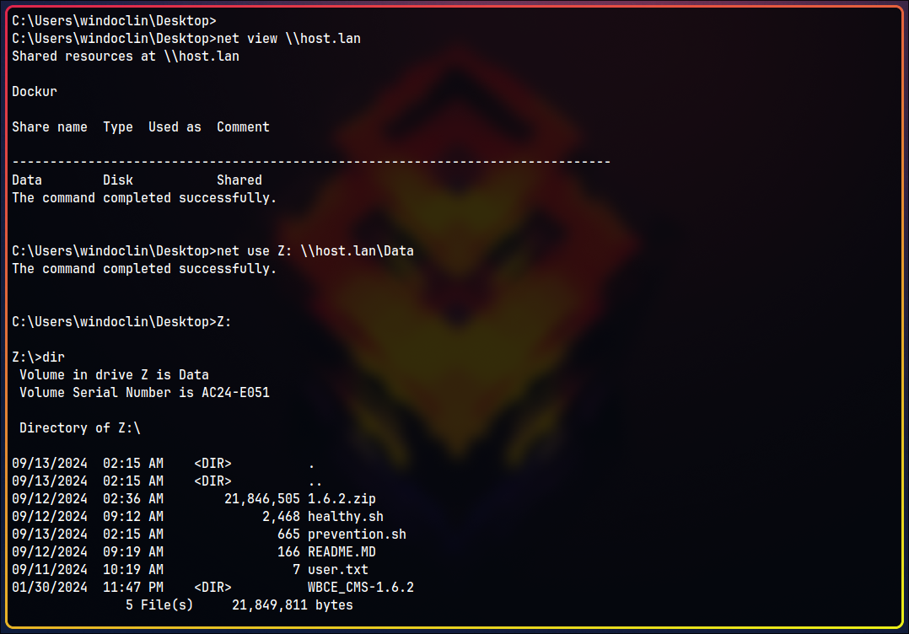Image resolution: width=909 pixels, height=634 pixels.
Task: Click the "Comment" column header
Action: pos(243,126)
